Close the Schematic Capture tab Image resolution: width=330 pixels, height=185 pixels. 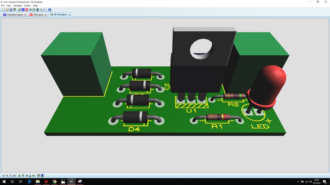point(25,15)
